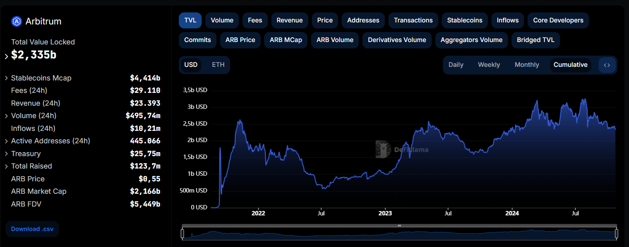Click the $2,166b market cap value

tap(145, 191)
